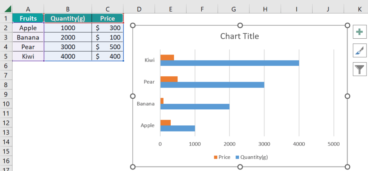This screenshot has width=368, height=171.
Task: Select the blue Banana quantity bar
Action: coord(195,106)
